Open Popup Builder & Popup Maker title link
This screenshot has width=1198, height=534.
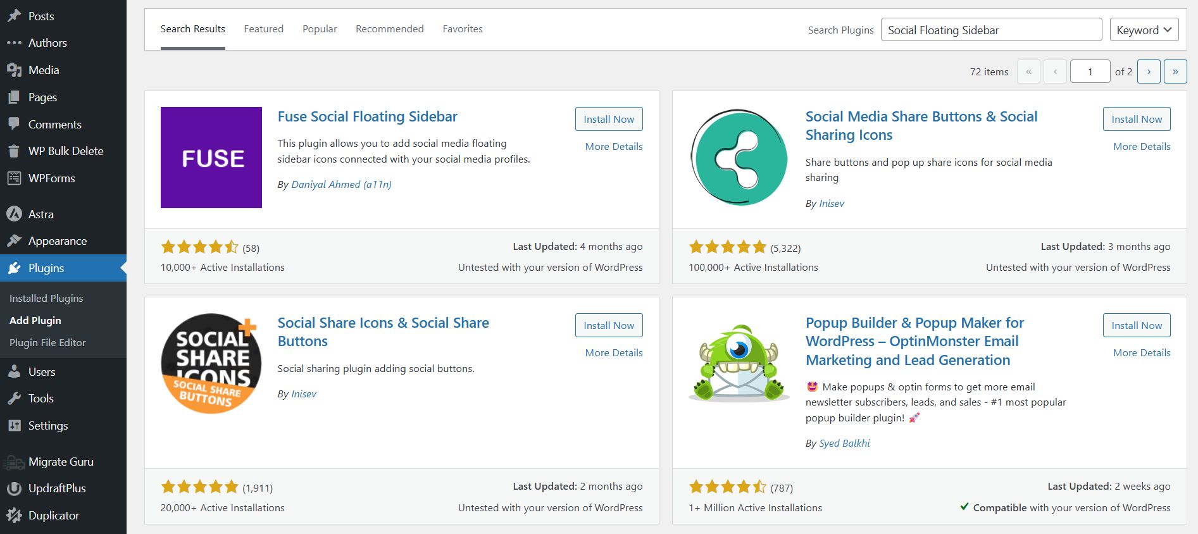[914, 341]
